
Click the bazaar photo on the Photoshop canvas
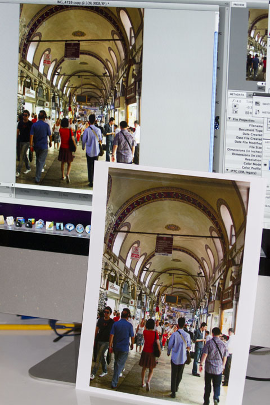[x=80, y=96]
